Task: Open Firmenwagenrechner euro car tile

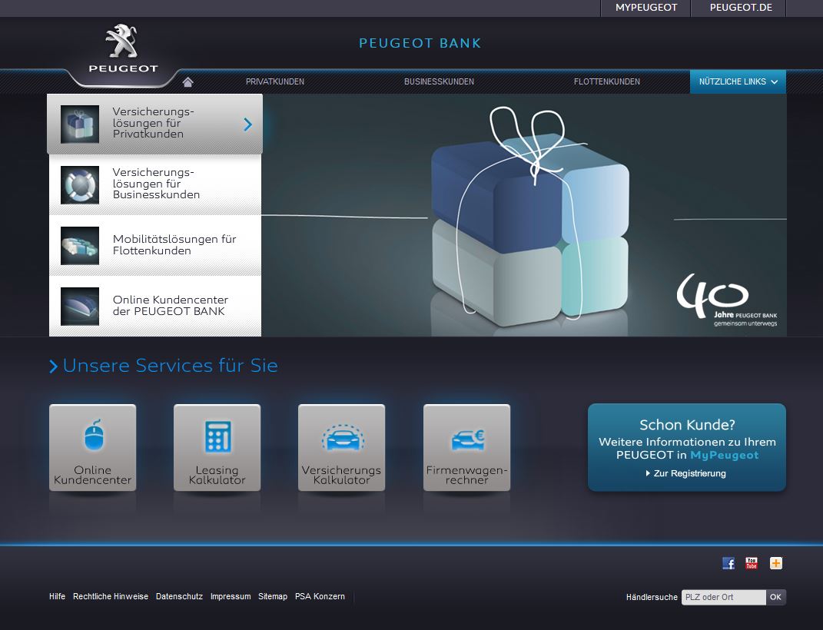Action: [x=466, y=447]
